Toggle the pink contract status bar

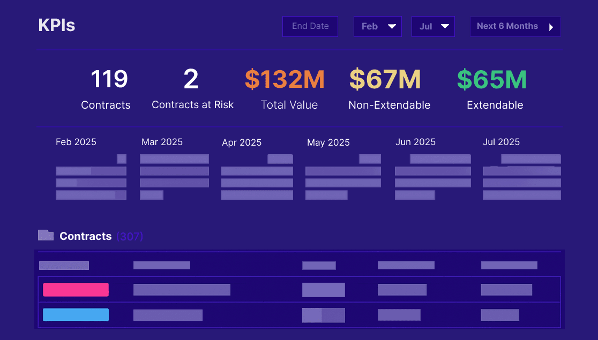pos(76,290)
